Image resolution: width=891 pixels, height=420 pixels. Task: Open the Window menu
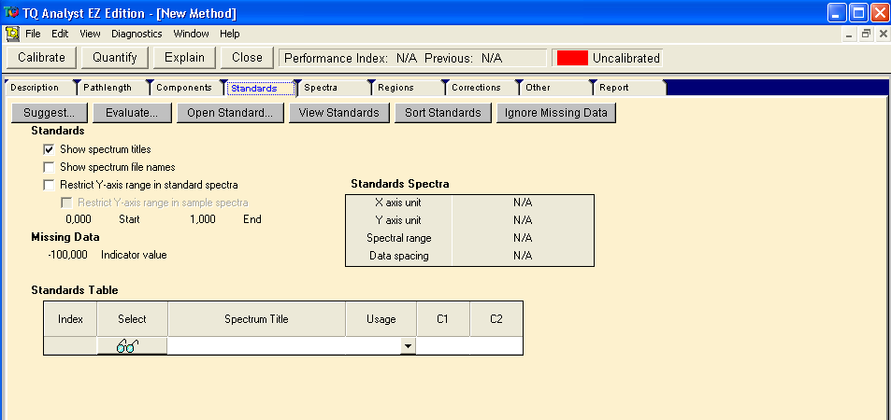coord(191,34)
